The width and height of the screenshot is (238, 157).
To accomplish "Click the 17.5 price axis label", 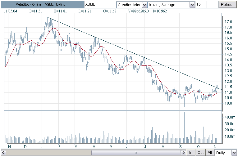I will [228, 22].
